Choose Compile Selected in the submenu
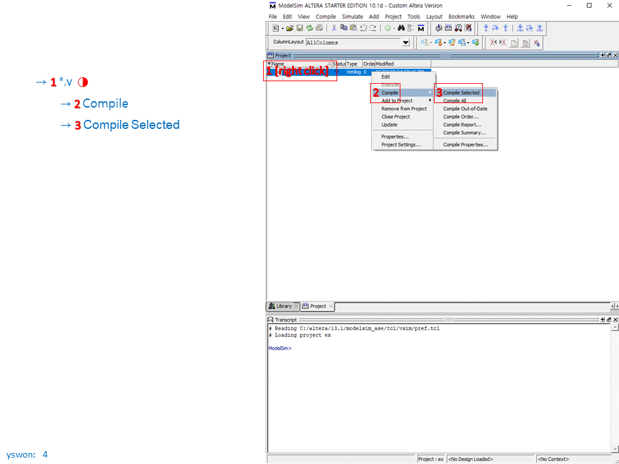Image resolution: width=619 pixels, height=464 pixels. (465, 93)
